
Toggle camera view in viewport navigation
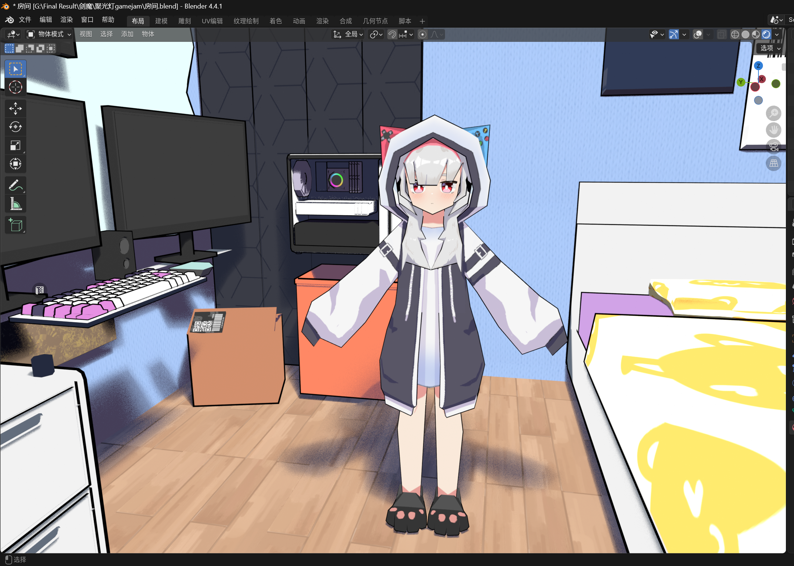[774, 147]
